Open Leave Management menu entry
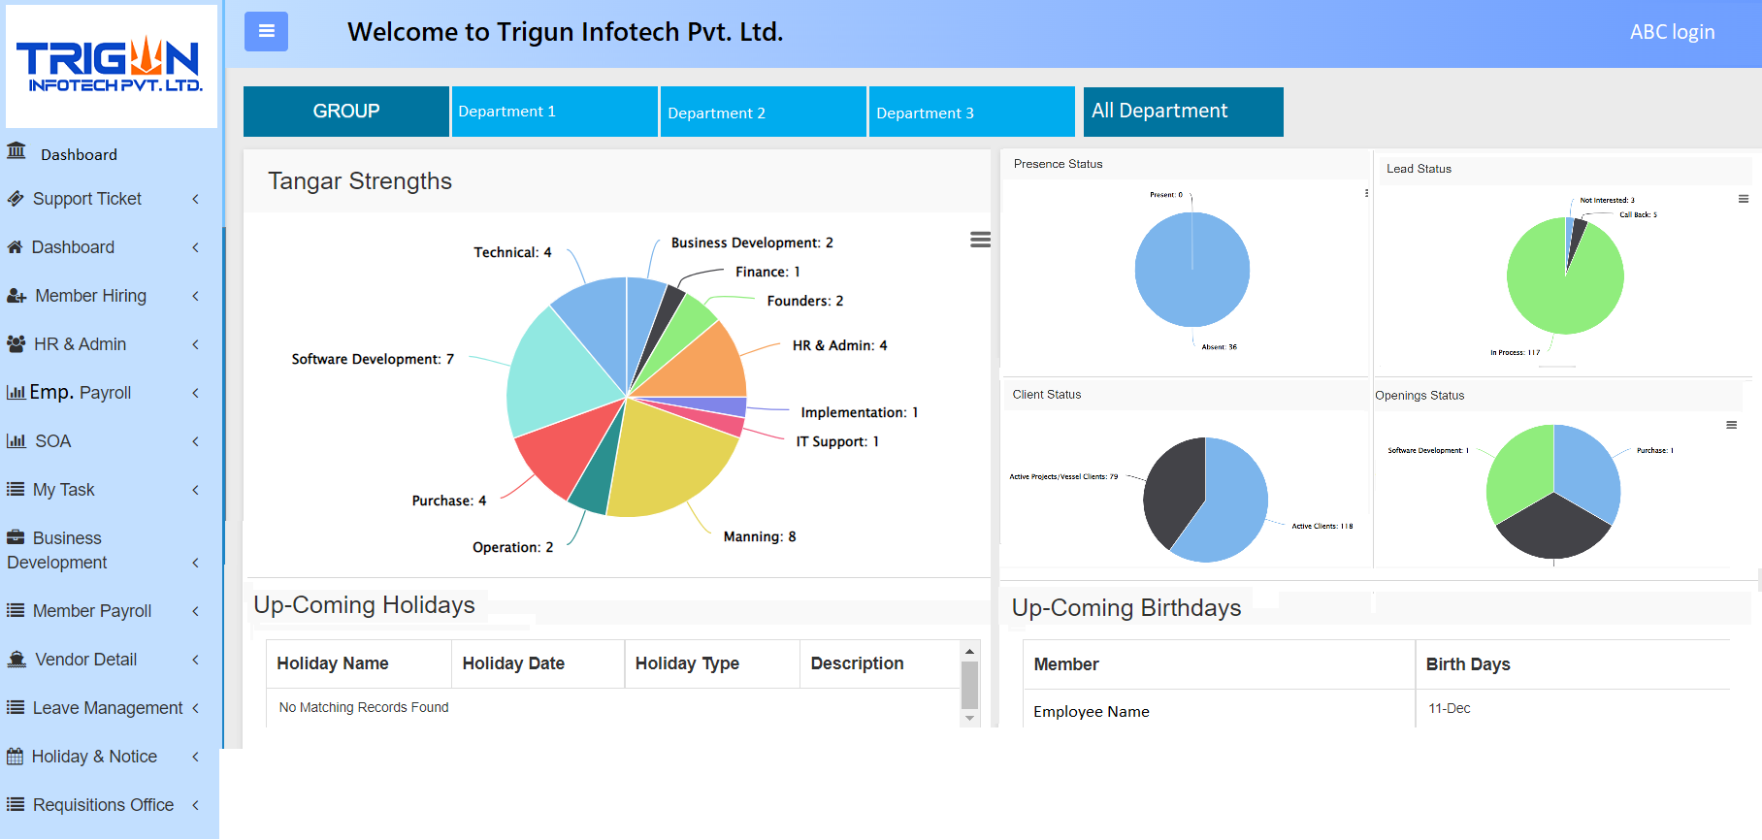This screenshot has height=840, width=1762. pos(108,708)
